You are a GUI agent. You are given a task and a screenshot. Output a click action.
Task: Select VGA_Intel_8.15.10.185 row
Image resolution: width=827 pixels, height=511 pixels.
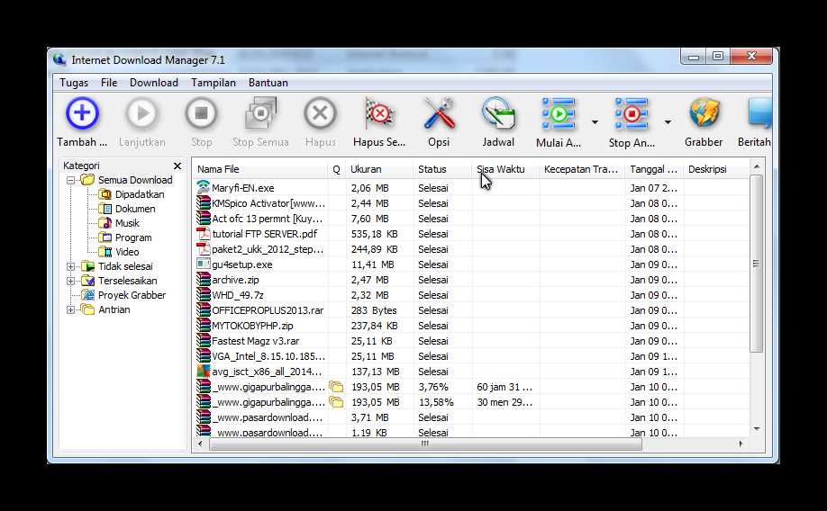pyautogui.click(x=471, y=356)
